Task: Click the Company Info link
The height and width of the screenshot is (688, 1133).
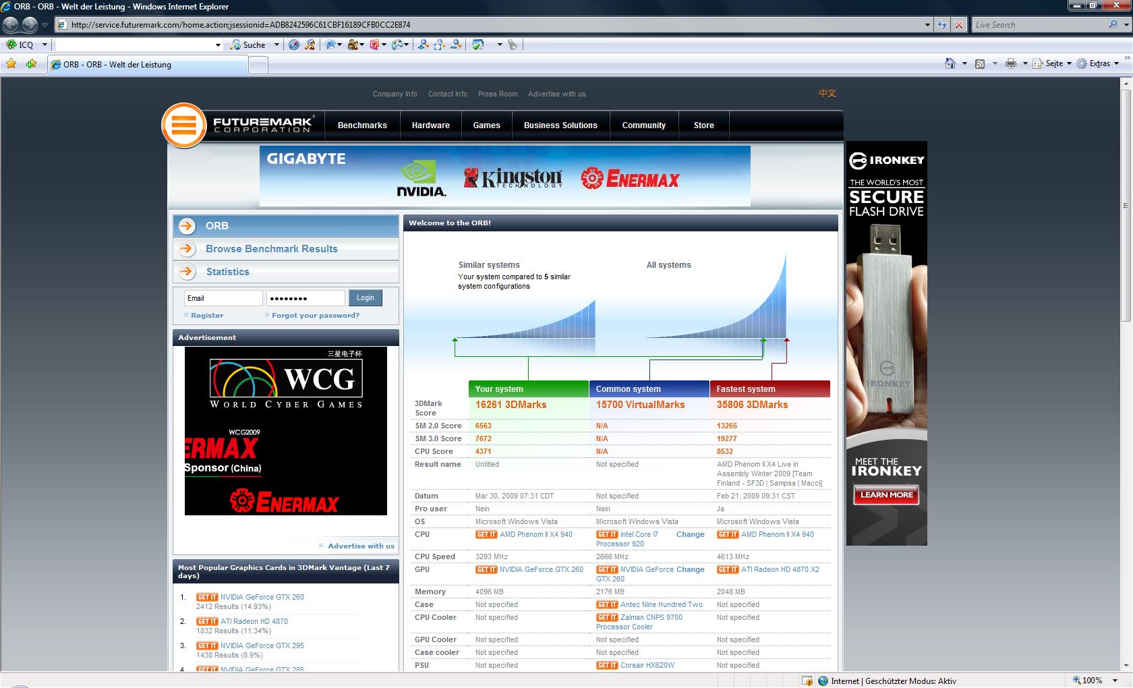Action: coord(395,94)
